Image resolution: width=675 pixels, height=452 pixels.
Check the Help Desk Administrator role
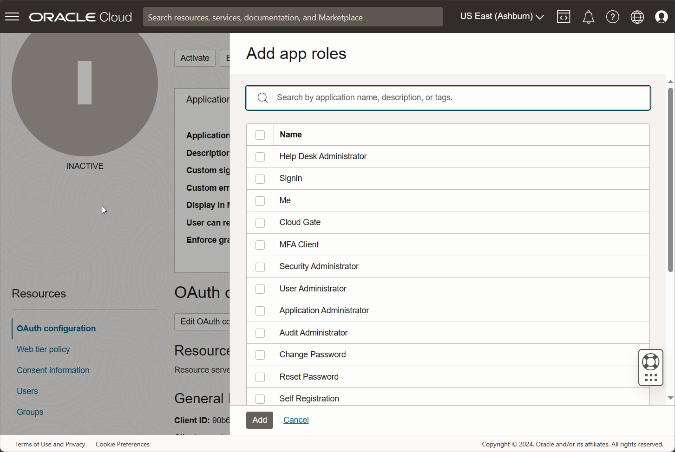[260, 156]
